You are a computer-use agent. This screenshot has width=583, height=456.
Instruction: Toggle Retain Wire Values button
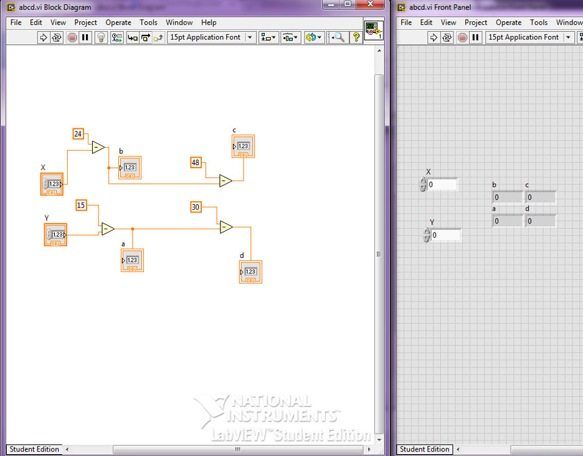[116, 37]
